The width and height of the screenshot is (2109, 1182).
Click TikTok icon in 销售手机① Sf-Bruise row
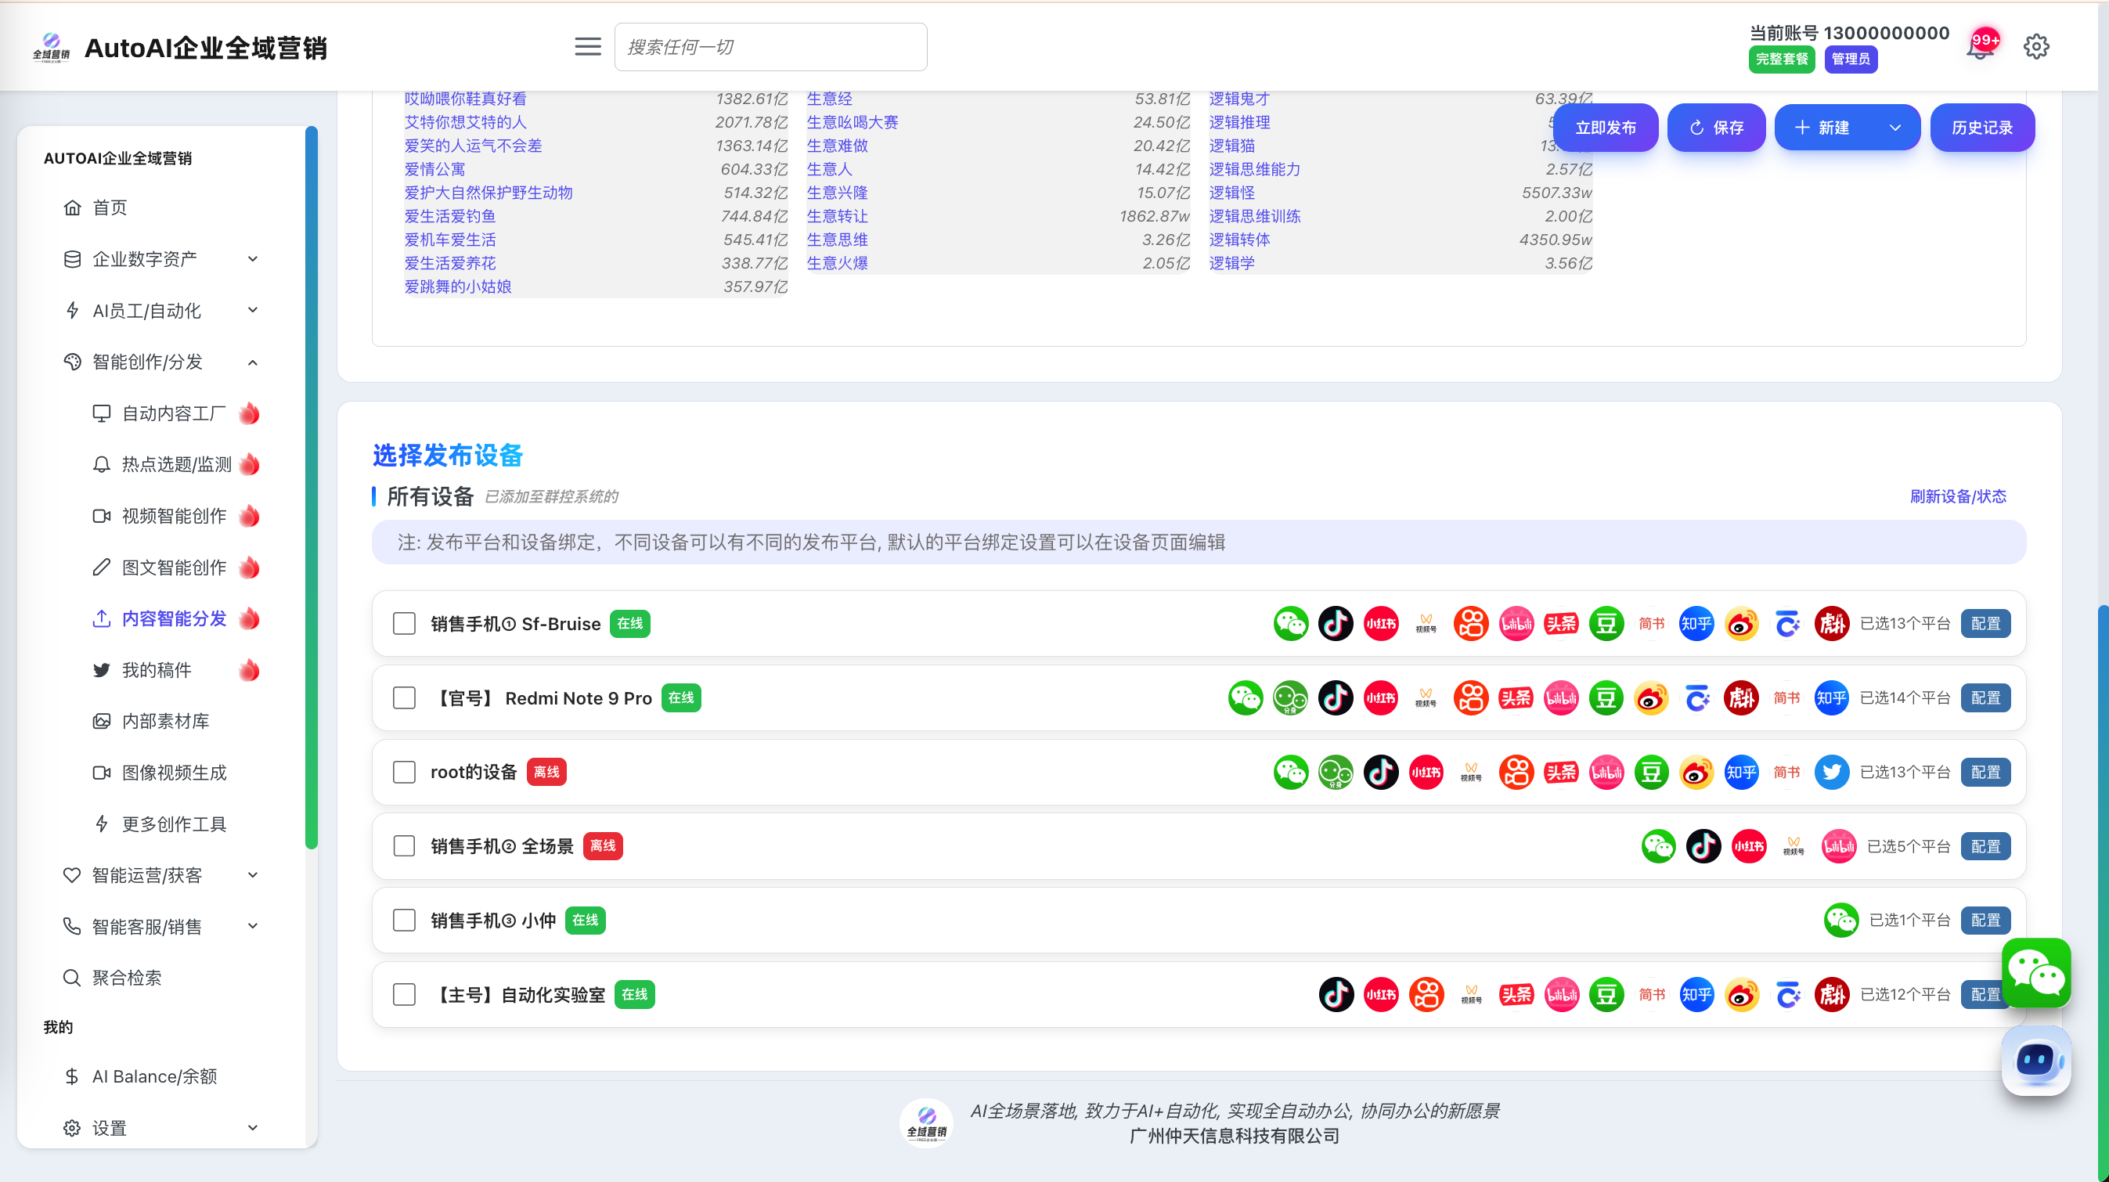pyautogui.click(x=1336, y=624)
